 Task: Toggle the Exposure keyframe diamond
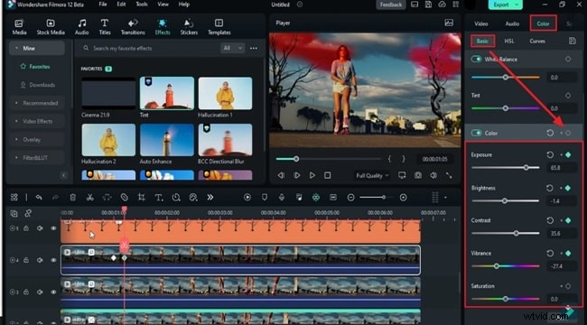(x=568, y=154)
